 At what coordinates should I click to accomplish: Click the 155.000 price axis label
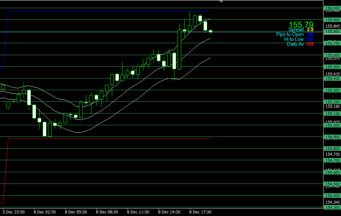[x=332, y=125]
